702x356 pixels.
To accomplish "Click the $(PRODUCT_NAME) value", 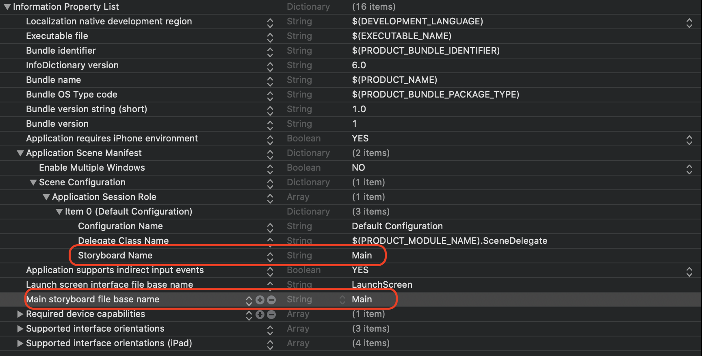I will 394,80.
